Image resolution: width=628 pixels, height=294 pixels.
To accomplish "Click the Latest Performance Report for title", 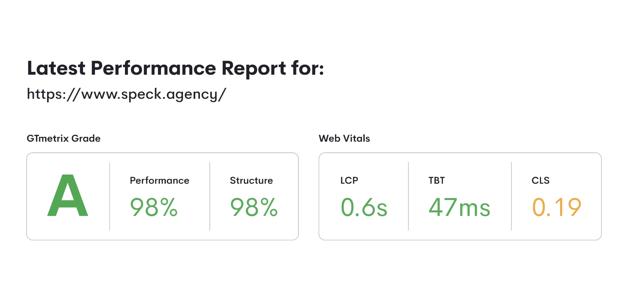I will (x=175, y=68).
